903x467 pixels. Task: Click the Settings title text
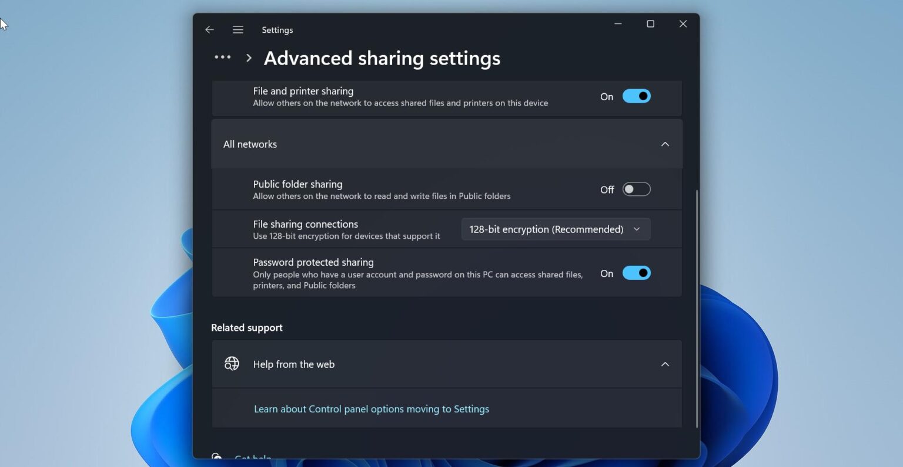pos(277,30)
